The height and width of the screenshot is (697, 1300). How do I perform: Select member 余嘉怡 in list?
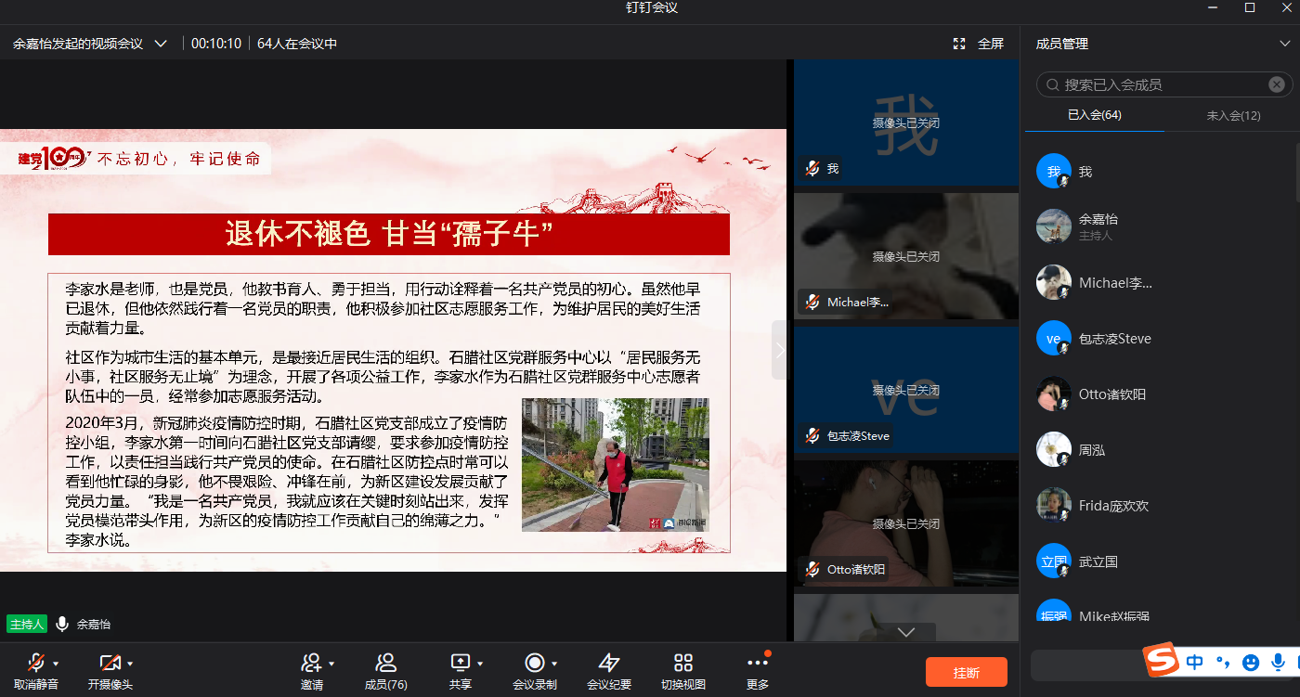[x=1098, y=226]
